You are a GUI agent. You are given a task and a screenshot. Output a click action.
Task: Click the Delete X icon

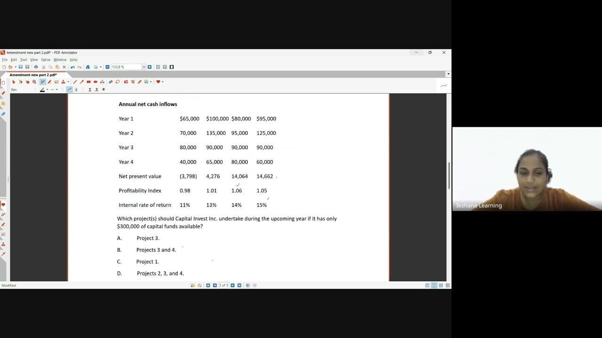pos(64,67)
